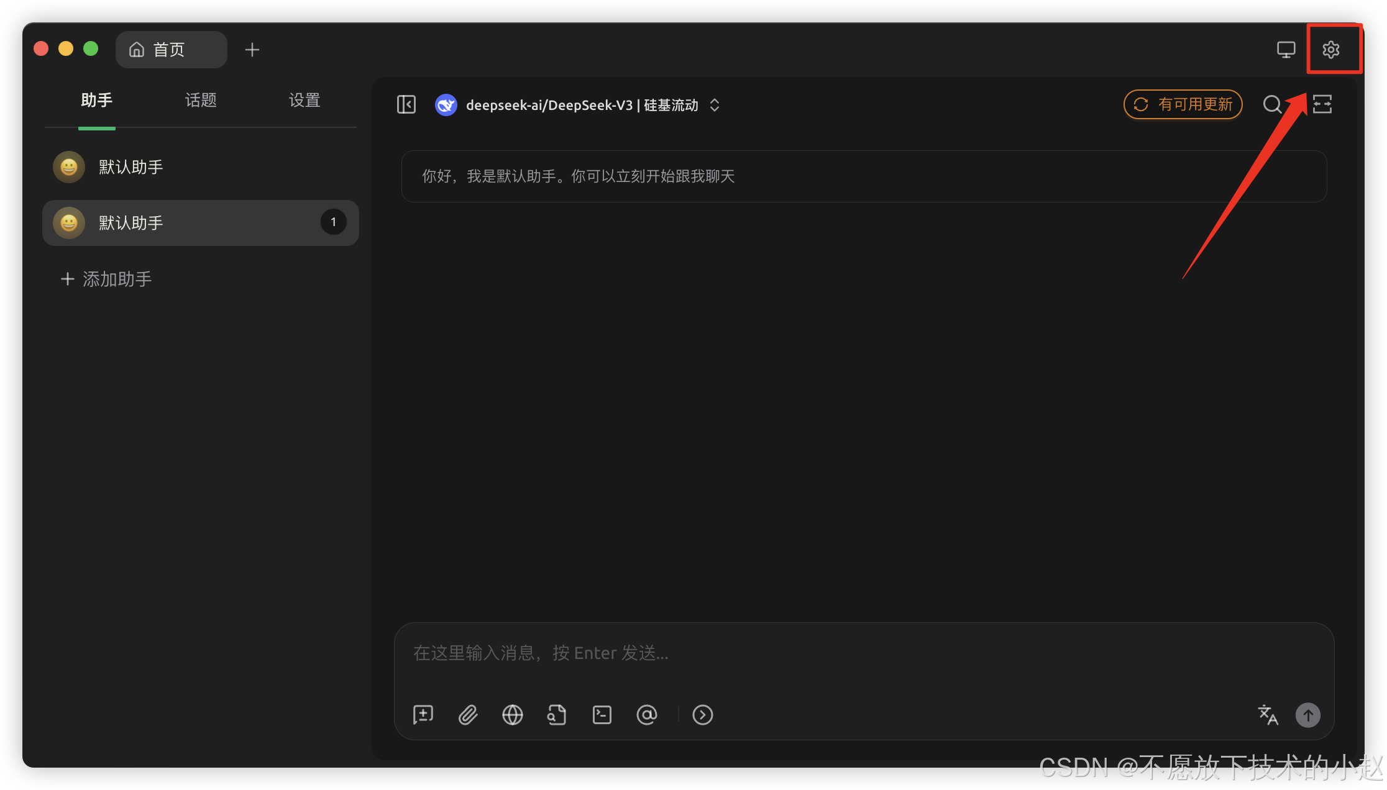The image size is (1387, 790).
Task: Select the first 默认助手 entry
Action: coord(201,167)
